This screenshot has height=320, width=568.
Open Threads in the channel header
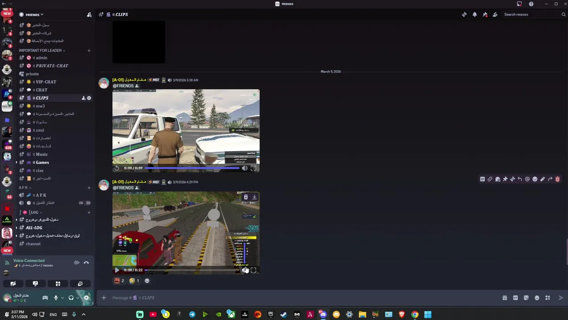(x=464, y=15)
